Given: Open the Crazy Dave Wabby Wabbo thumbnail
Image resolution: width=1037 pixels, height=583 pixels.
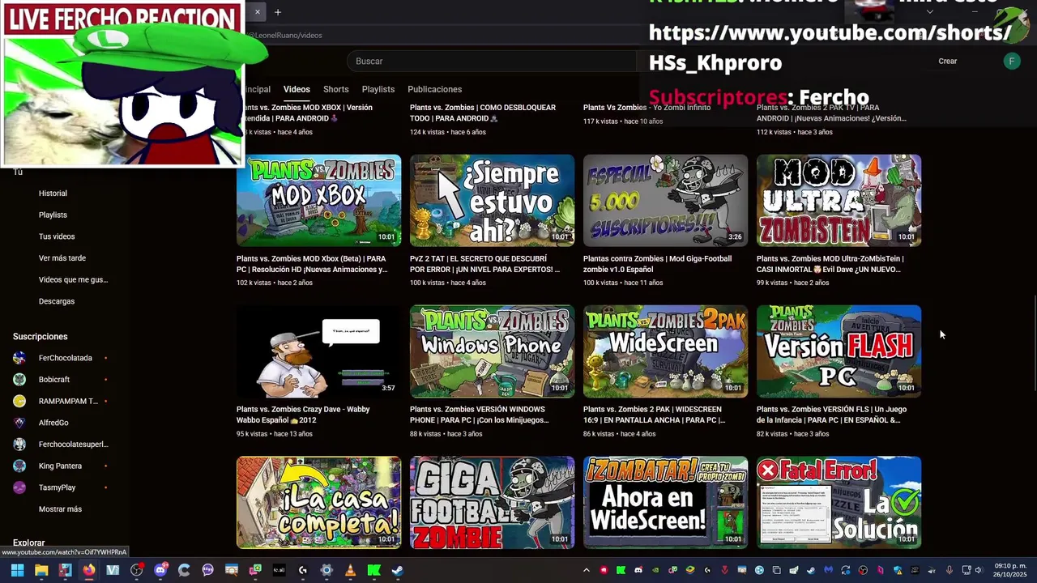Looking at the screenshot, I should point(318,351).
